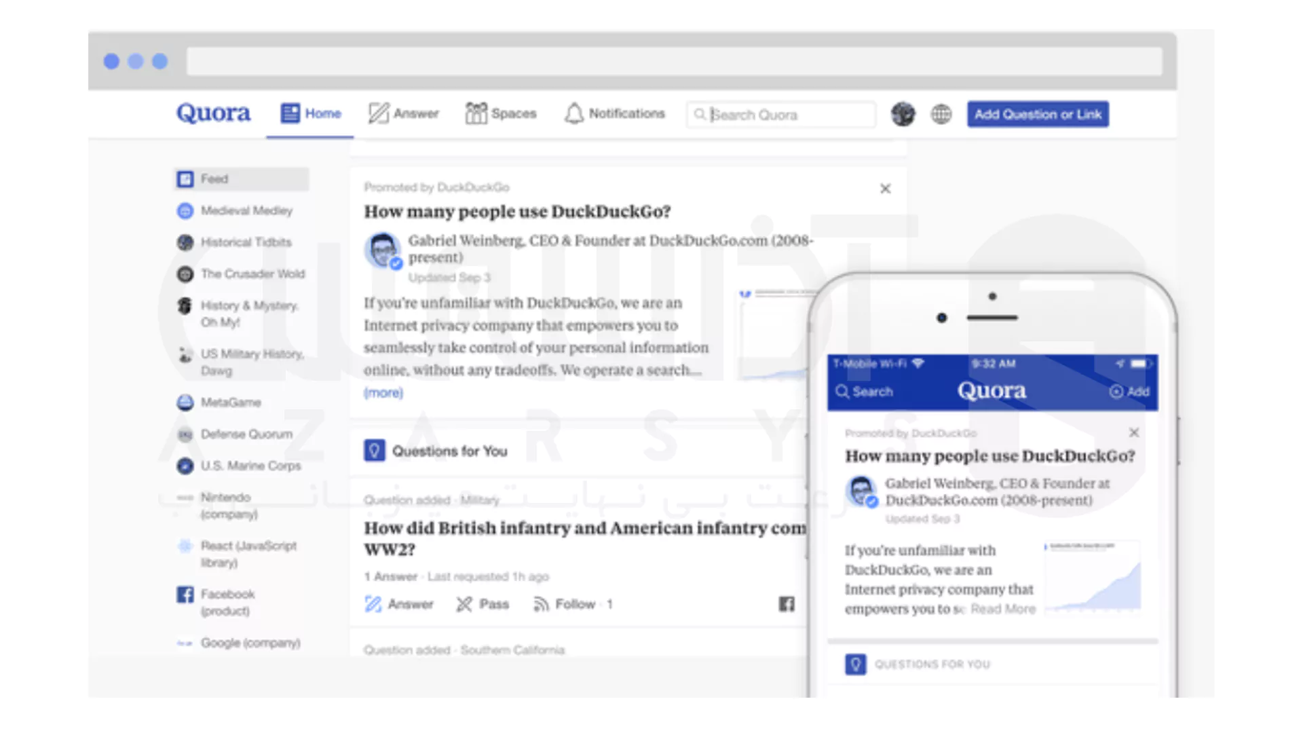Click Gabriel Weinberg's avatar in desktop post
Screen dimensions: 1303x733
(x=383, y=250)
